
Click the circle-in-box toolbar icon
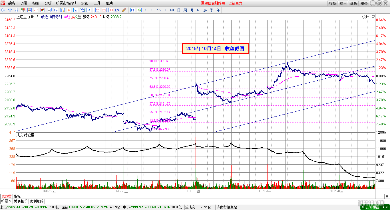click(x=88, y=10)
